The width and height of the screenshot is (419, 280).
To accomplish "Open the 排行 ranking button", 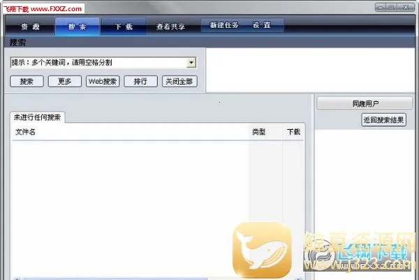I will tap(140, 82).
